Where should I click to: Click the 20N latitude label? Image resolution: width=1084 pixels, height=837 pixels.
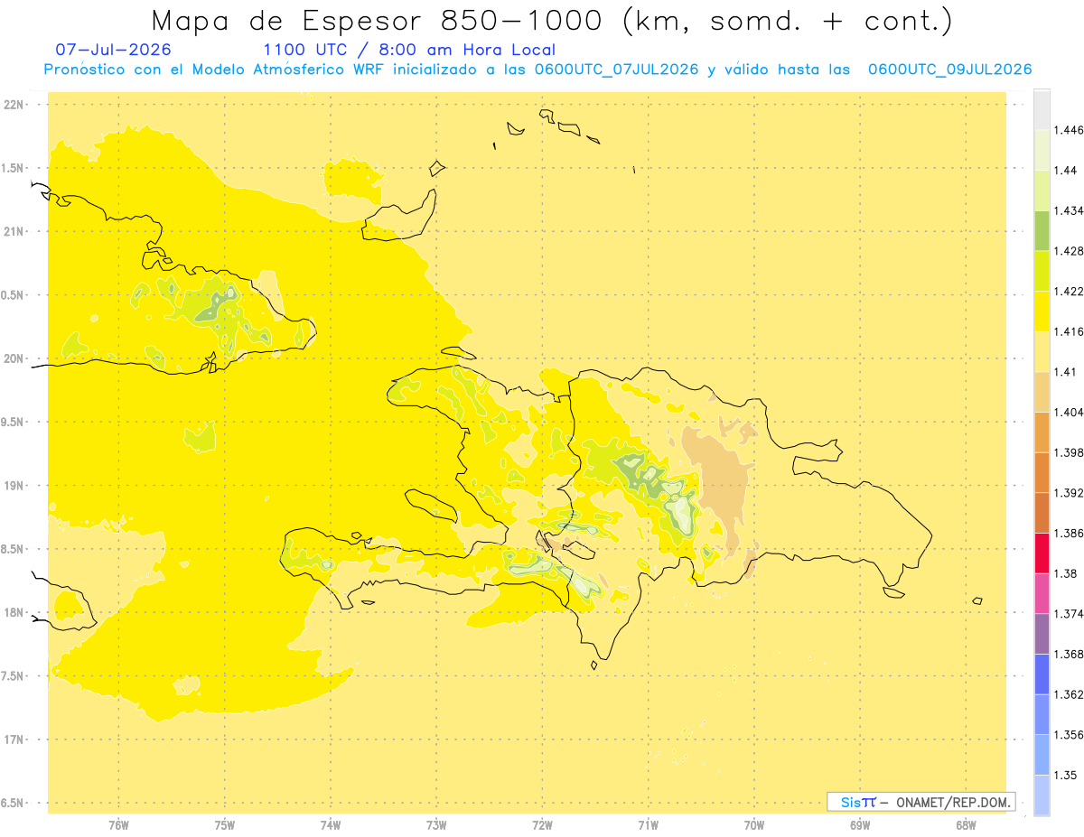14,358
